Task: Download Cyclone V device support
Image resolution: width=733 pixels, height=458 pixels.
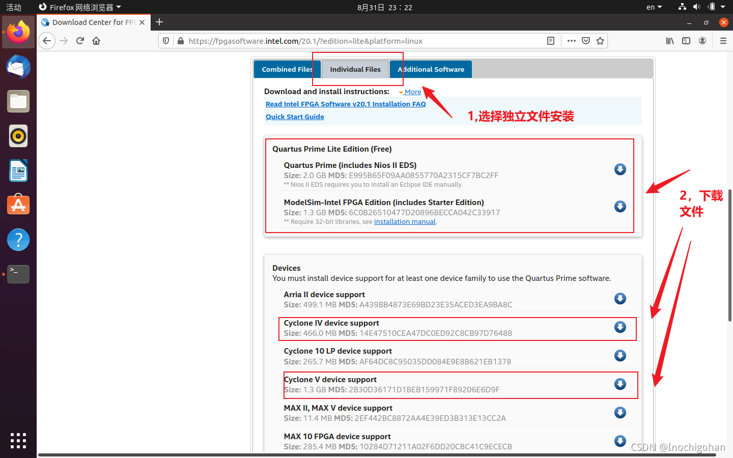Action: coord(620,384)
